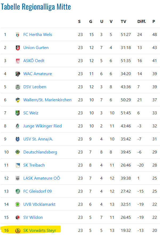The width and height of the screenshot is (160, 238).
Task: Click the Deutschlandsberg club emblem
Action: [18, 152]
